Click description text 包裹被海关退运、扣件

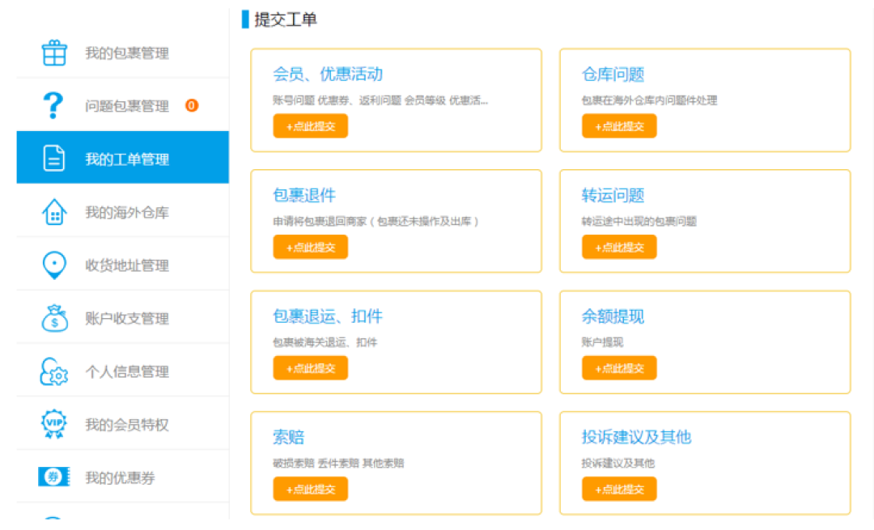click(x=325, y=342)
